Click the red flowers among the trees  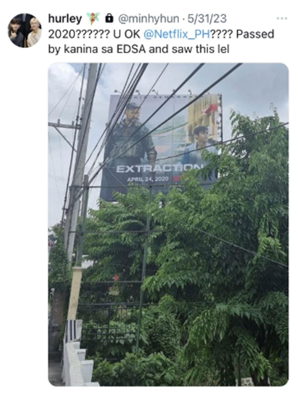(116, 278)
